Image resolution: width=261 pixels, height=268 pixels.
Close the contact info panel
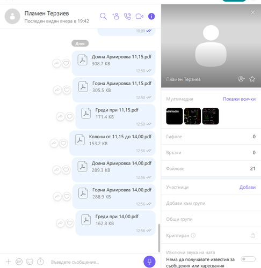tap(253, 12)
